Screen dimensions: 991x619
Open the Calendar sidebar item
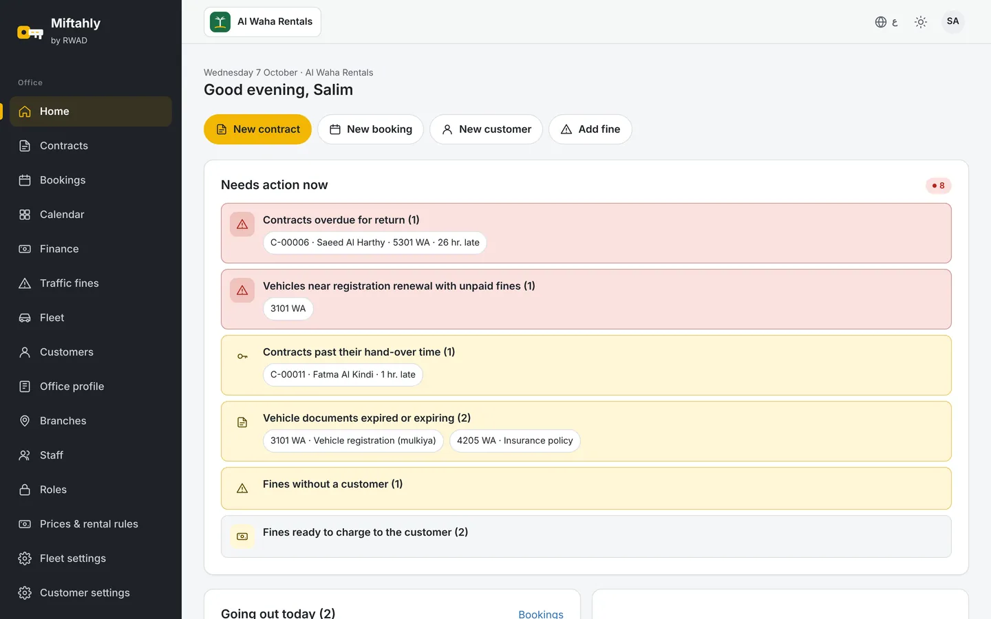click(91, 215)
